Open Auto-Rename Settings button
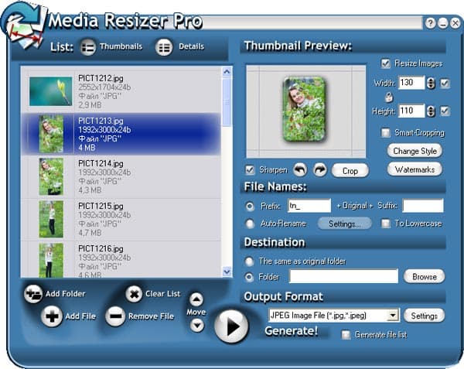This screenshot has width=464, height=369. pos(345,224)
